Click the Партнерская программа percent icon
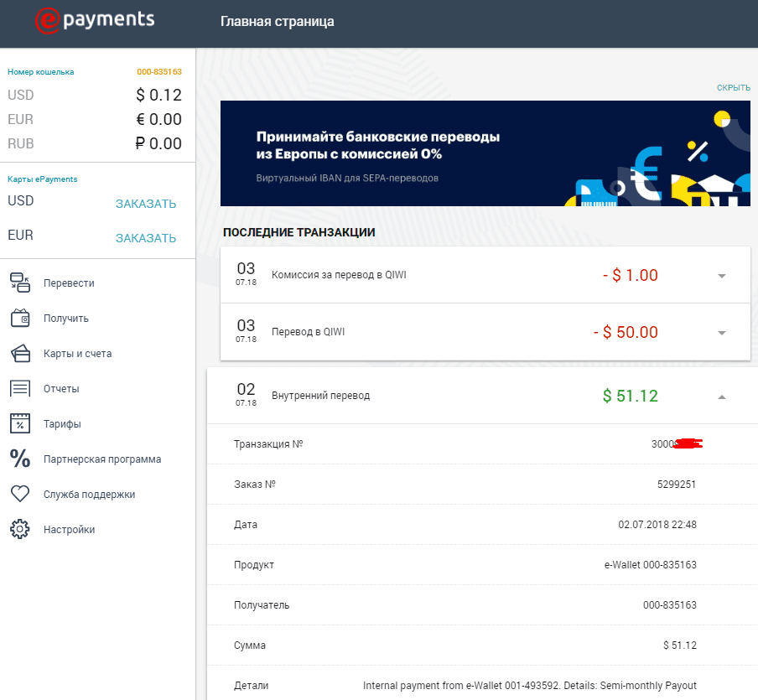Screen dimensions: 758x700 pos(20,459)
